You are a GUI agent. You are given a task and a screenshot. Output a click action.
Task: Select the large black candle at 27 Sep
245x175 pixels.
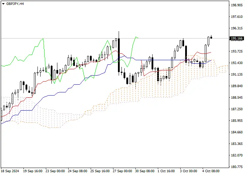click(119, 55)
